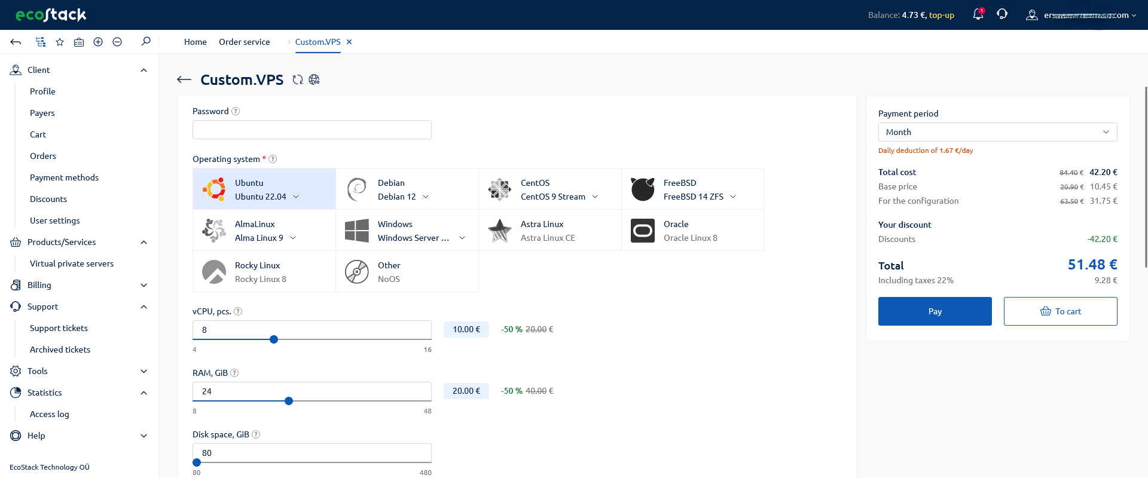Image resolution: width=1148 pixels, height=478 pixels.
Task: Open Profile in the sidebar
Action: pos(42,91)
